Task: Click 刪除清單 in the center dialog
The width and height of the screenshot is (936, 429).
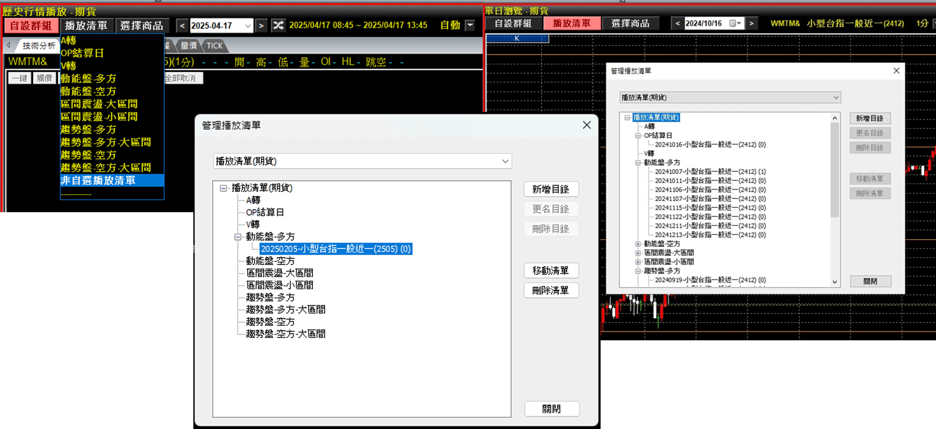Action: coord(551,290)
